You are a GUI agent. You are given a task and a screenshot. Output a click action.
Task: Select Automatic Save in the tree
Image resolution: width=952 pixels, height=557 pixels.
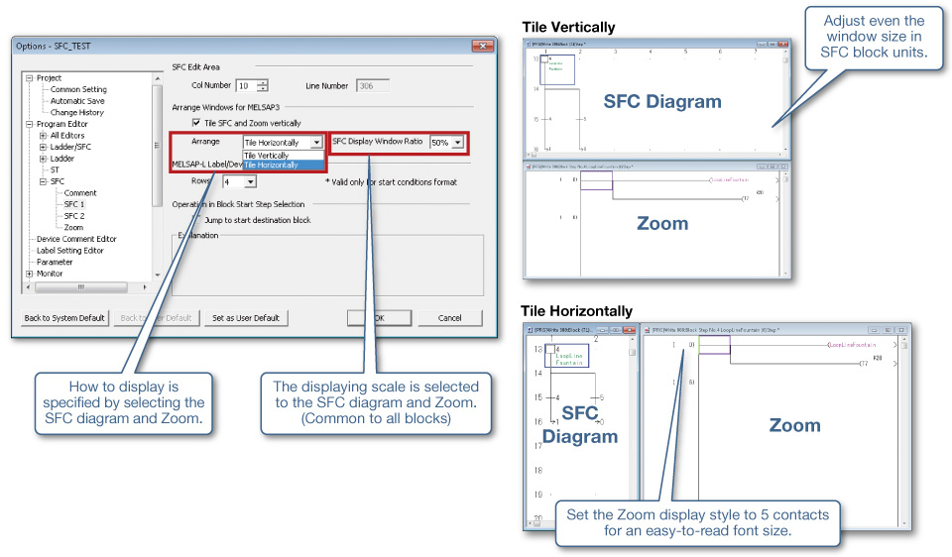pos(77,101)
